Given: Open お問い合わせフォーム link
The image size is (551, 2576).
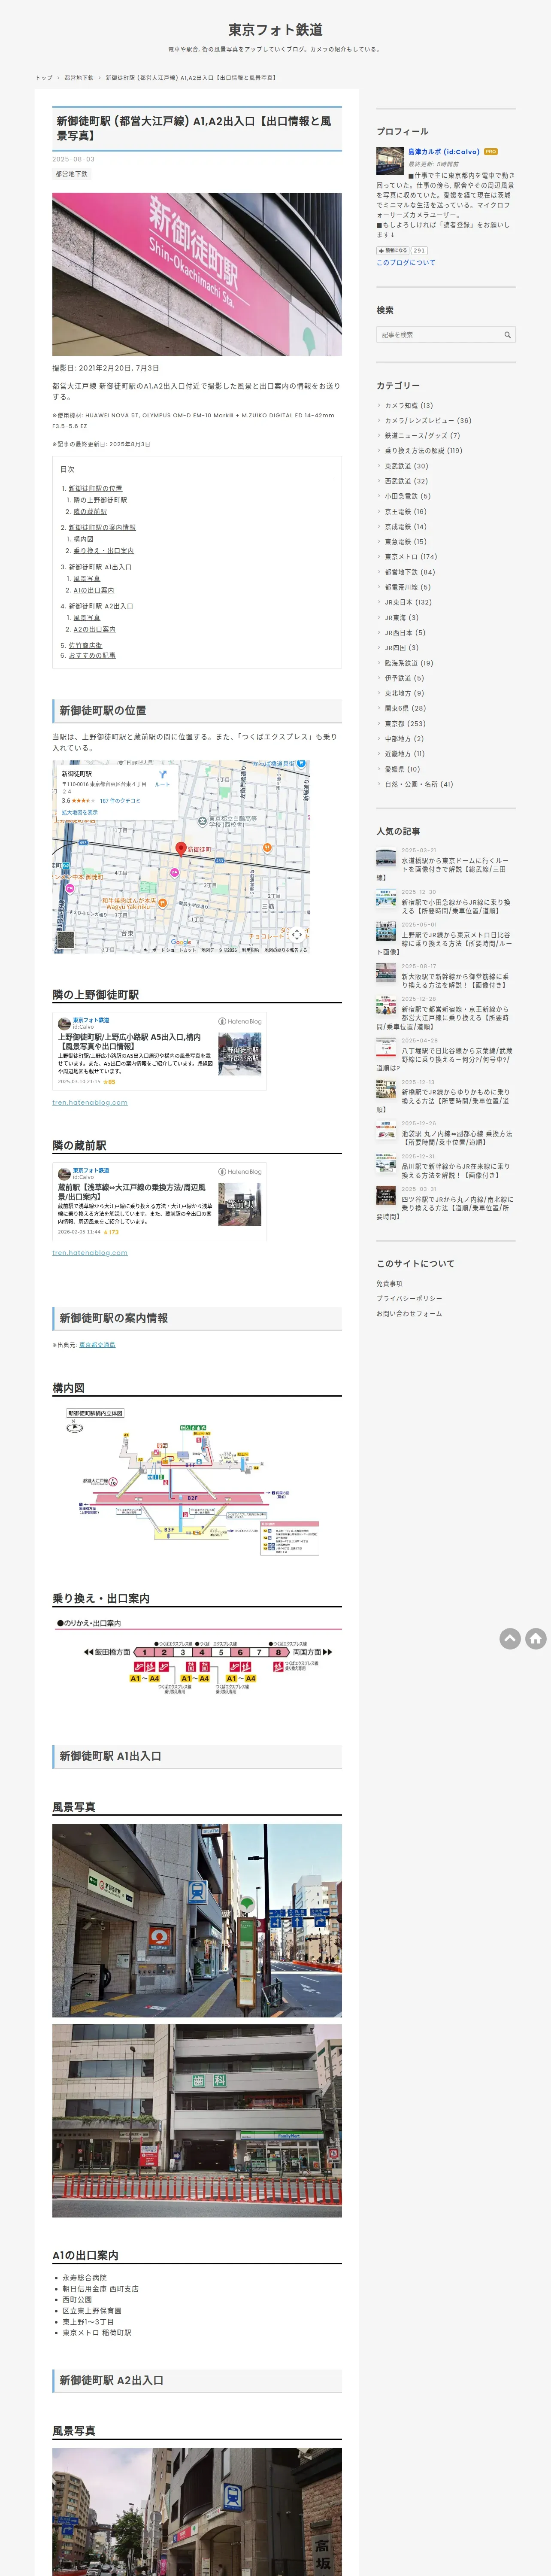Looking at the screenshot, I should click(x=409, y=1314).
